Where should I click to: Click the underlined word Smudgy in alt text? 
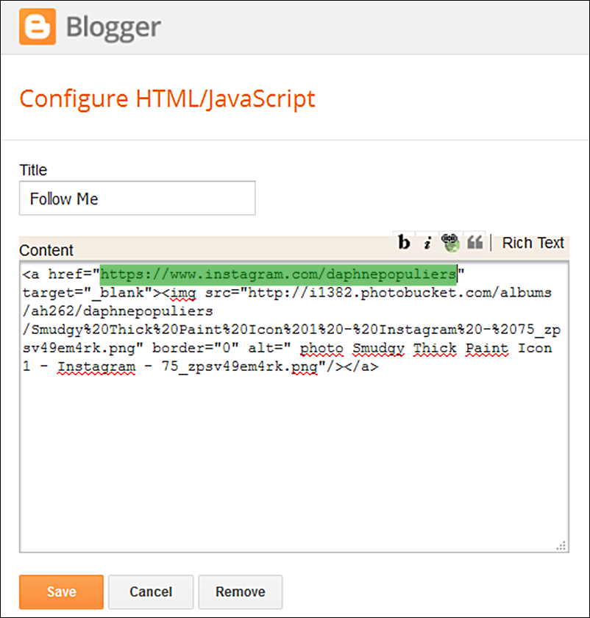[378, 348]
